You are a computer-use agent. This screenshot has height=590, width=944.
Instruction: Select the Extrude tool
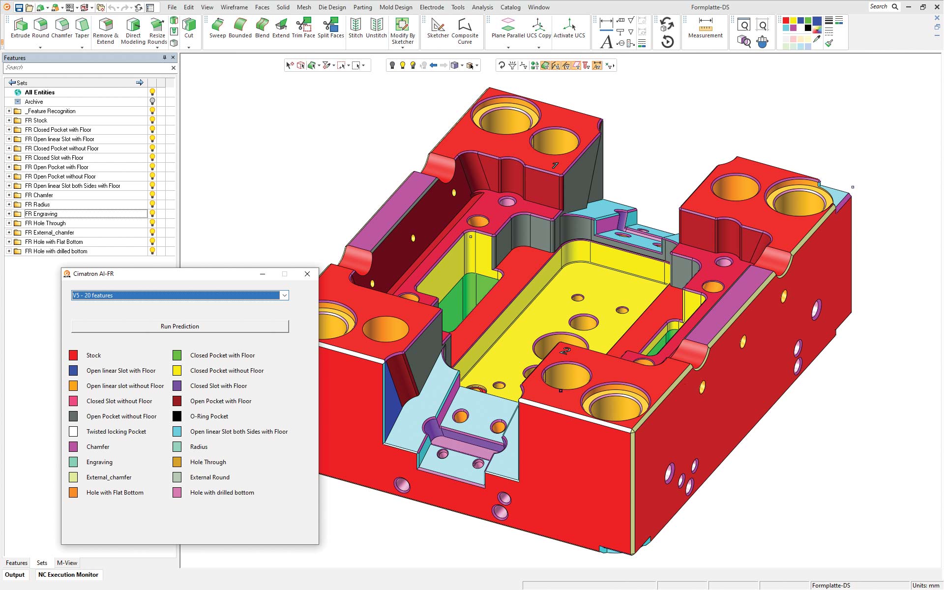[20, 28]
